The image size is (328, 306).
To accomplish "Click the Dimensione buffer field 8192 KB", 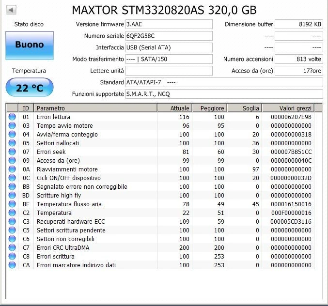I will 299,24.
